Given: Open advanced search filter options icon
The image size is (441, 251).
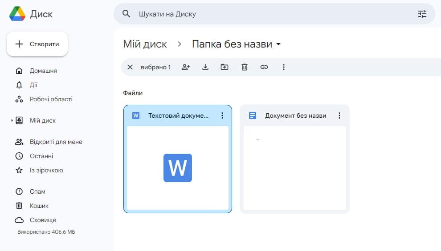Looking at the screenshot, I should click(x=422, y=14).
